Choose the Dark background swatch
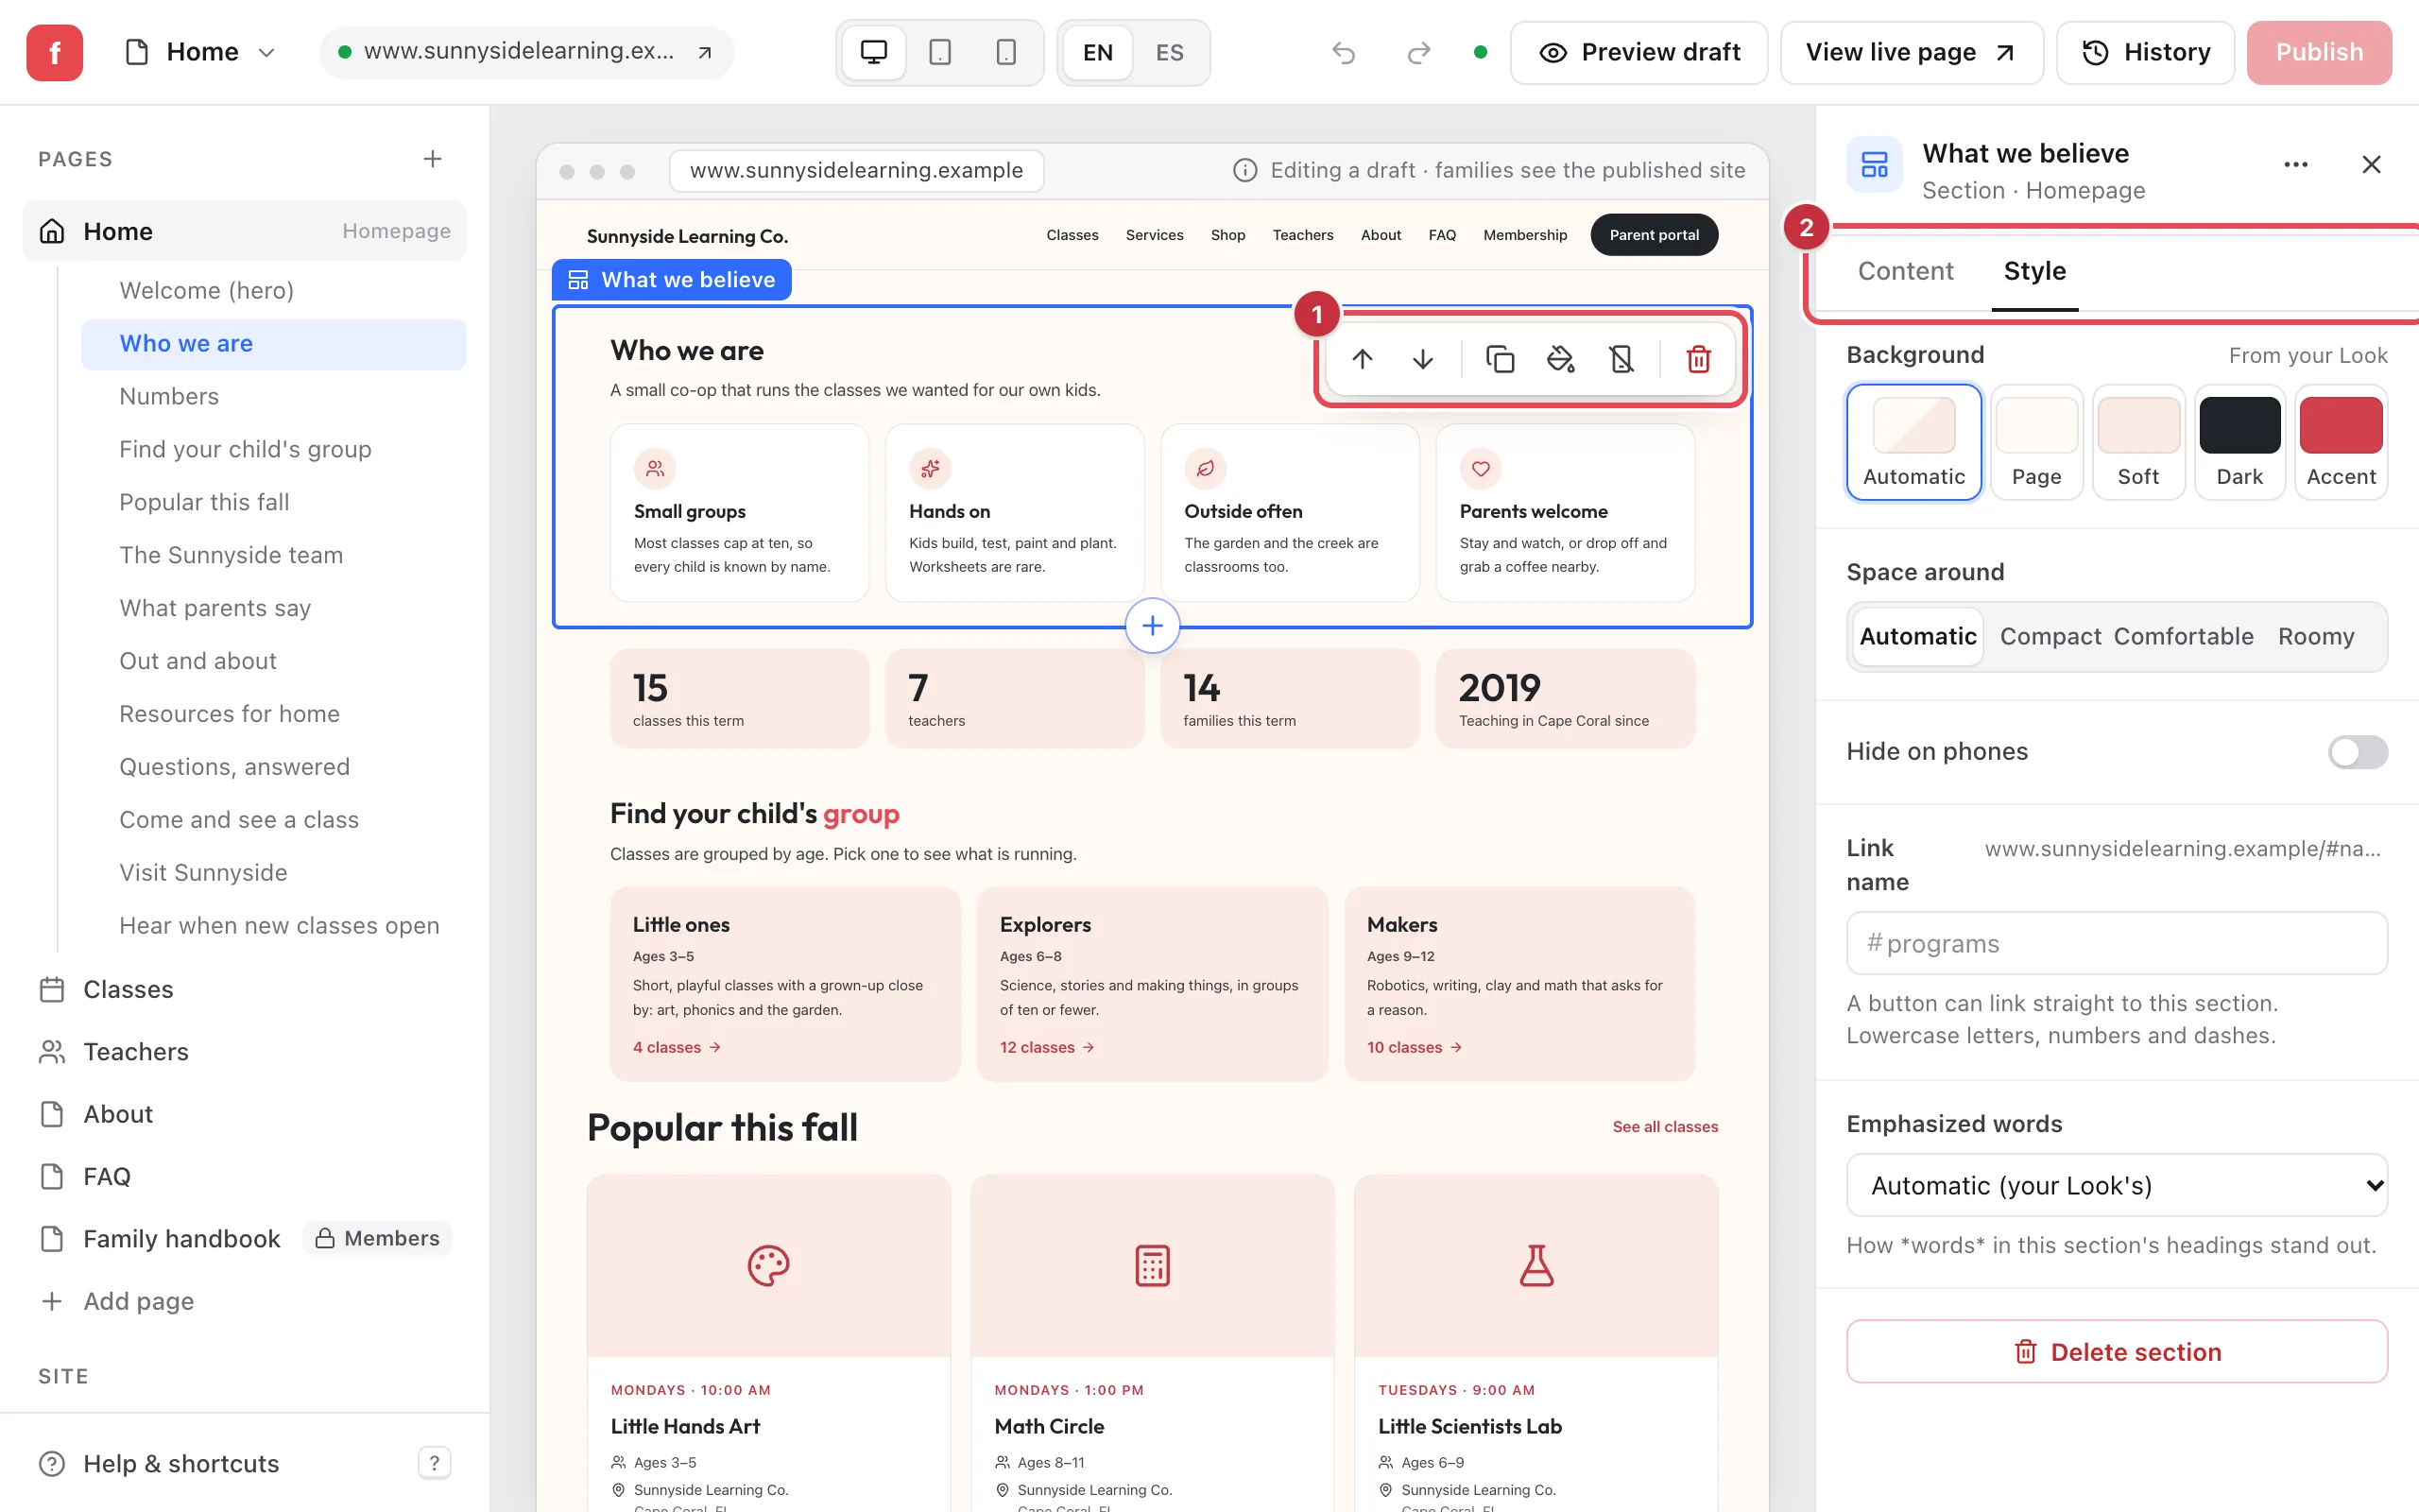 coord(2239,442)
